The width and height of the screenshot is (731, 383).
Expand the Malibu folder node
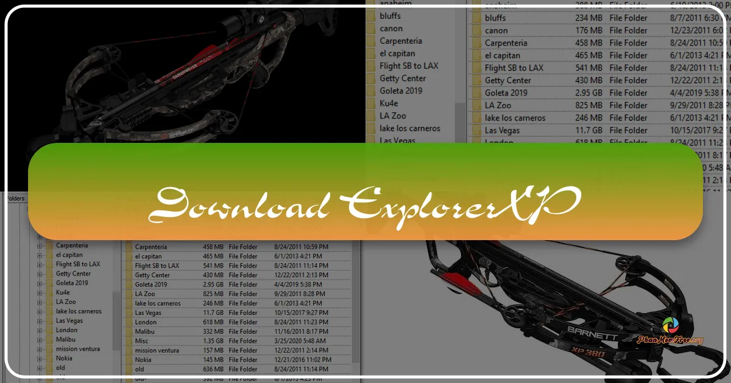pos(39,339)
